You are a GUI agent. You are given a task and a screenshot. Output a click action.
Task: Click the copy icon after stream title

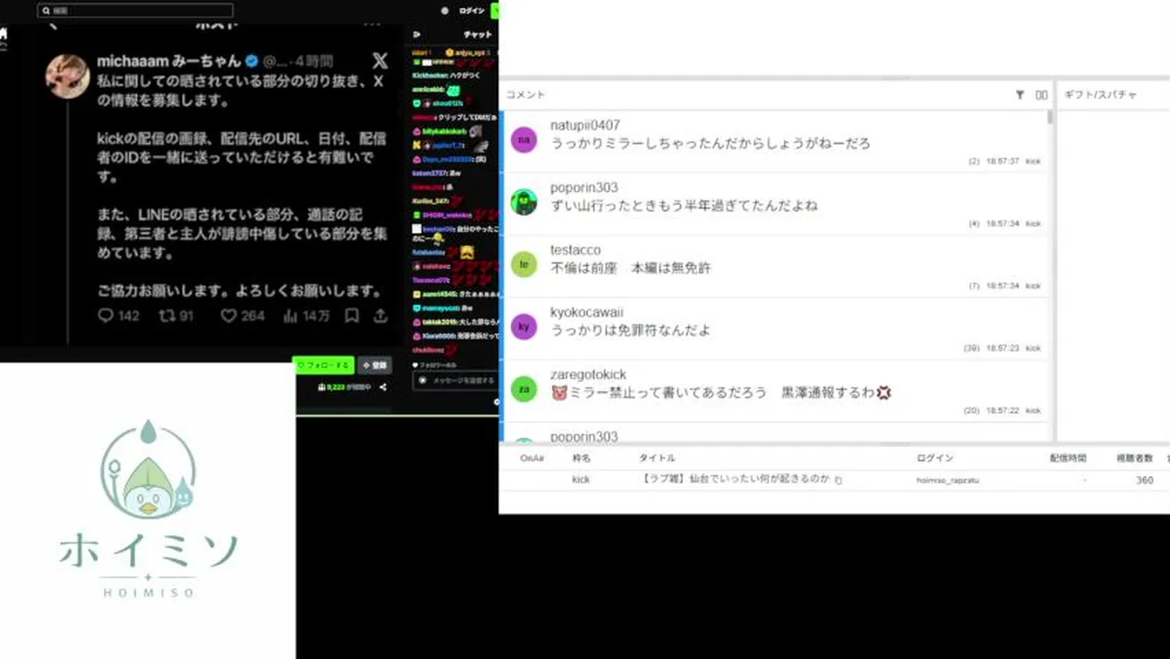(x=838, y=480)
